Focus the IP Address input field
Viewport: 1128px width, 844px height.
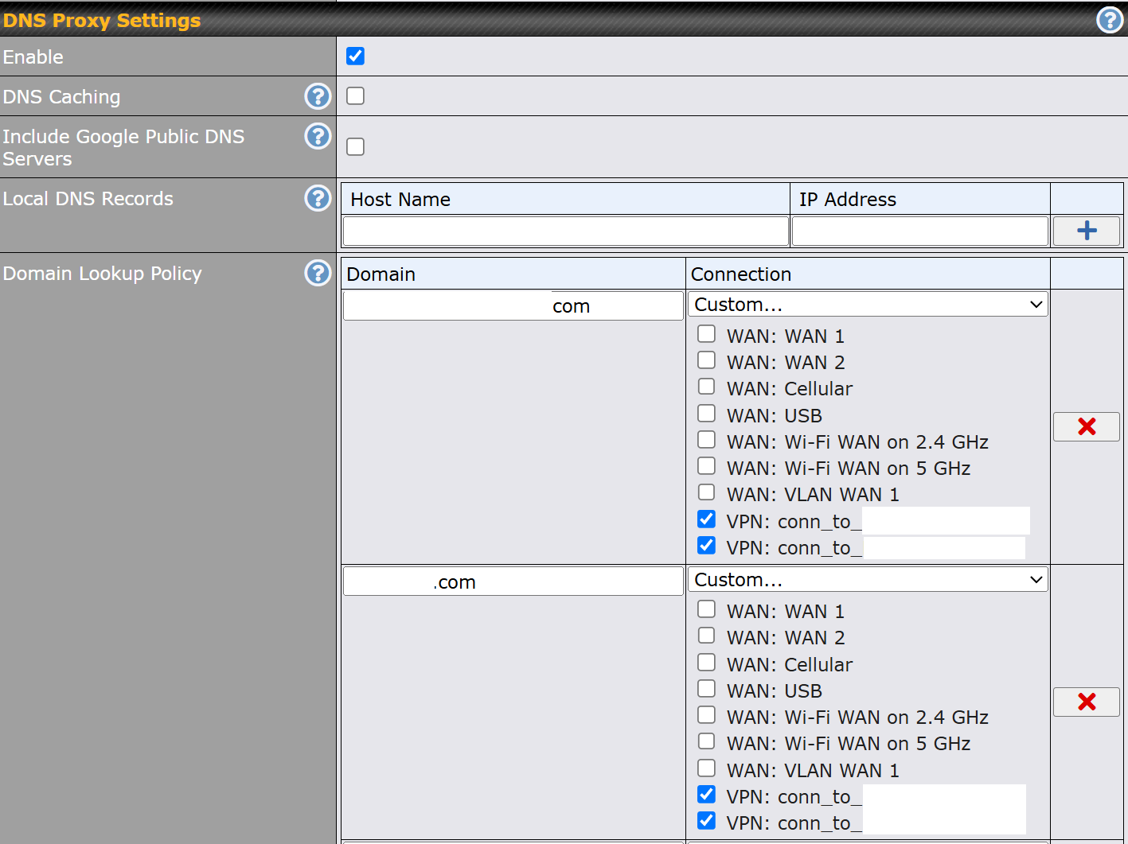coord(920,231)
